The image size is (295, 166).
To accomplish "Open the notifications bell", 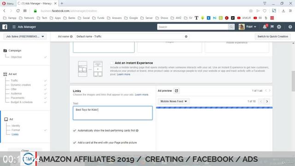I will (x=265, y=27).
